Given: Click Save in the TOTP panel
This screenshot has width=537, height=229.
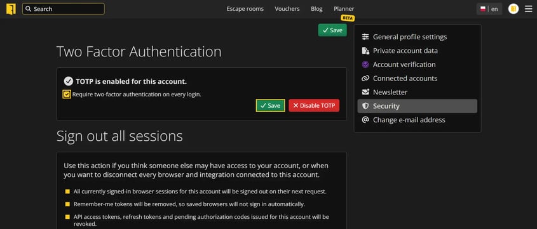Looking at the screenshot, I should 270,105.
